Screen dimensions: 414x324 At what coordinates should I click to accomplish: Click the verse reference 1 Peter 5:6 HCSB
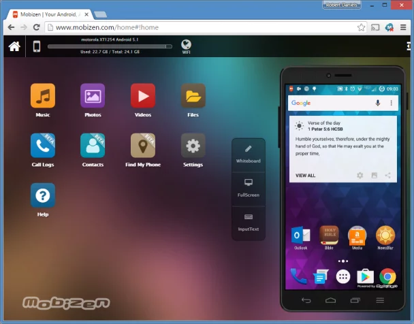click(325, 129)
